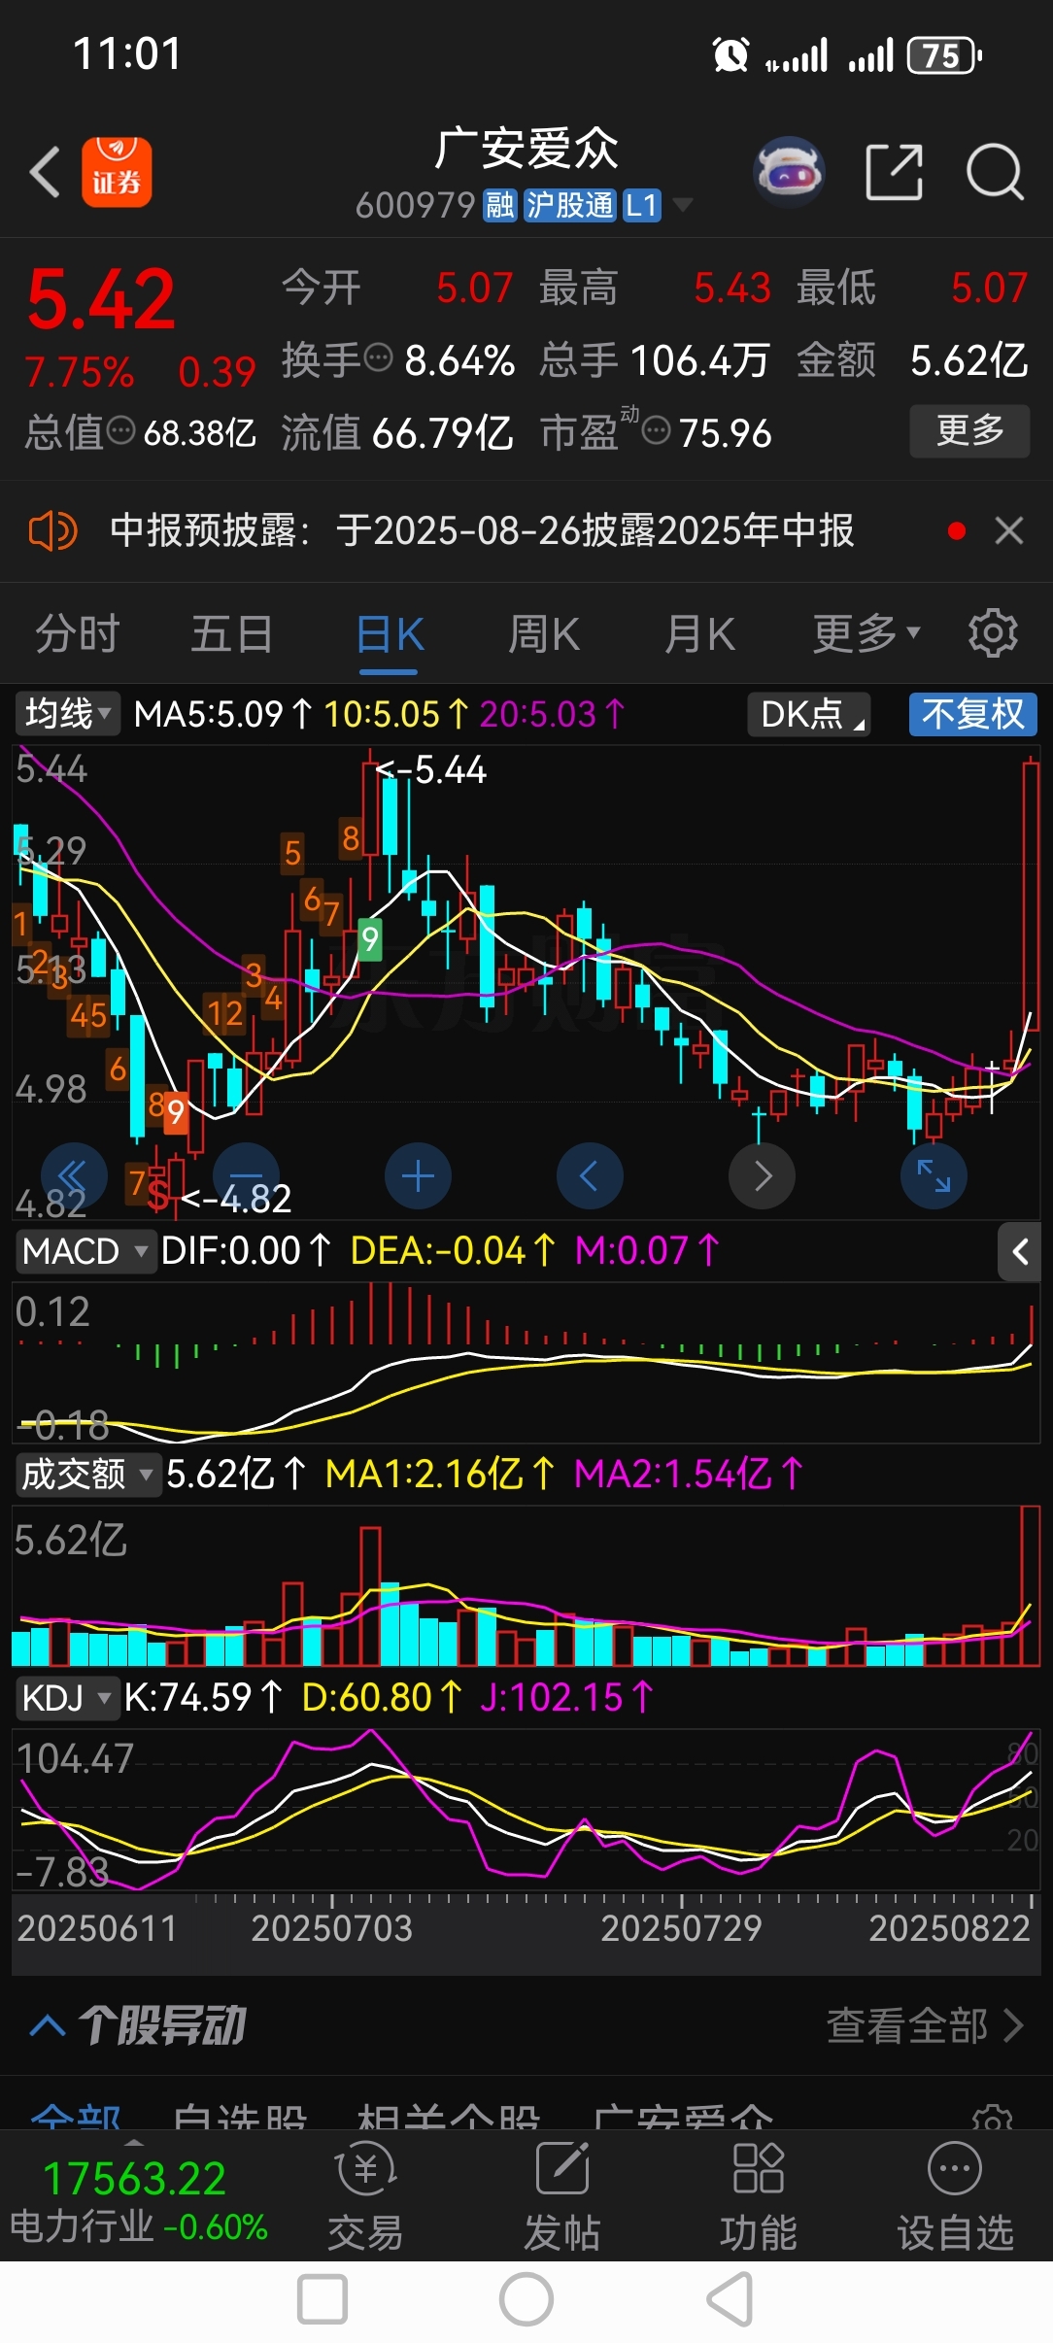
Task: Open the robot assistant avatar icon
Action: pos(789,172)
